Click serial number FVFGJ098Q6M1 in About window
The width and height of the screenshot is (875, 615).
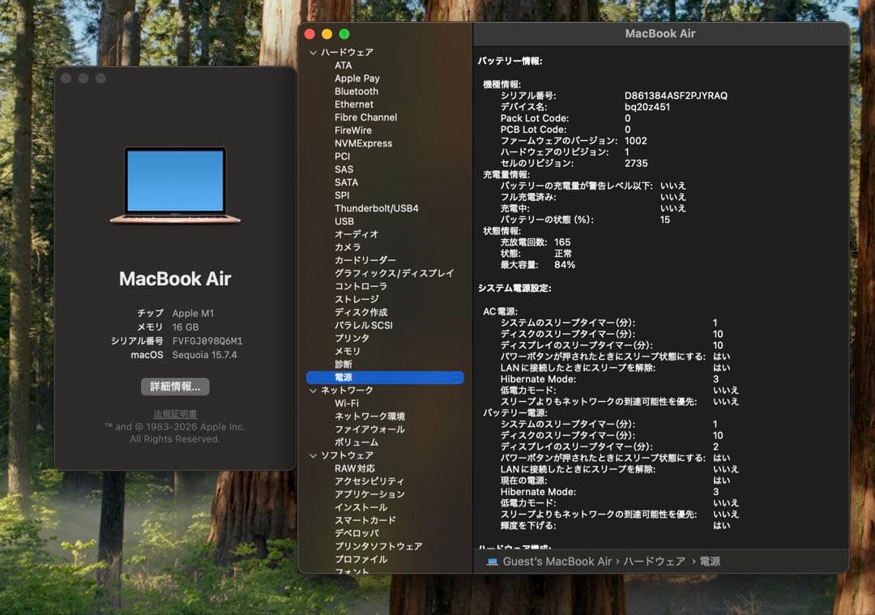click(207, 341)
